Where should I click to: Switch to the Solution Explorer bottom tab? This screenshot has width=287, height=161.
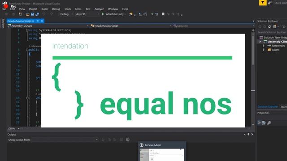click(x=268, y=106)
